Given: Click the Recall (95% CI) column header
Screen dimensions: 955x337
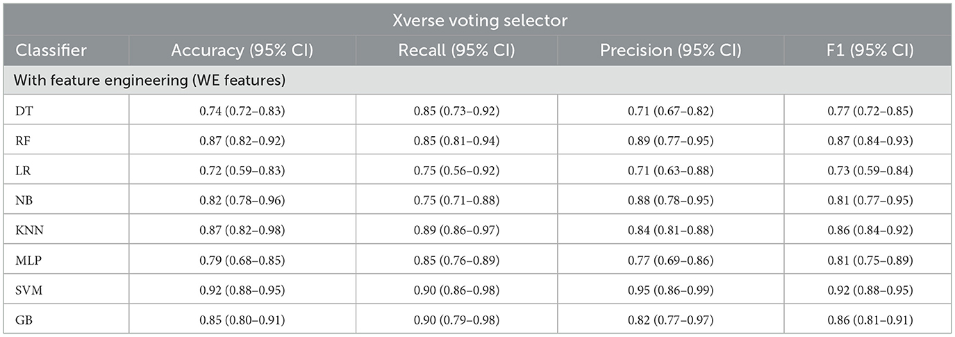Looking at the screenshot, I should click(456, 51).
